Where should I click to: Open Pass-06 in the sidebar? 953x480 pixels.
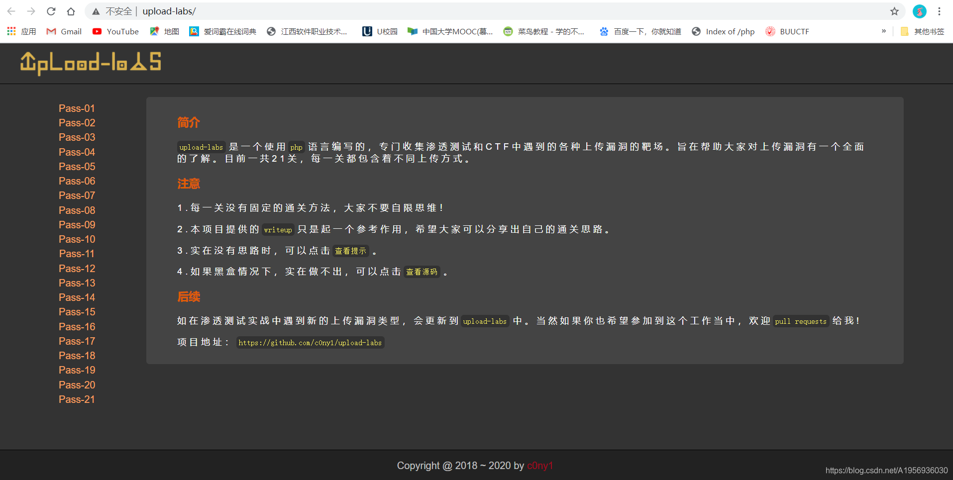77,181
